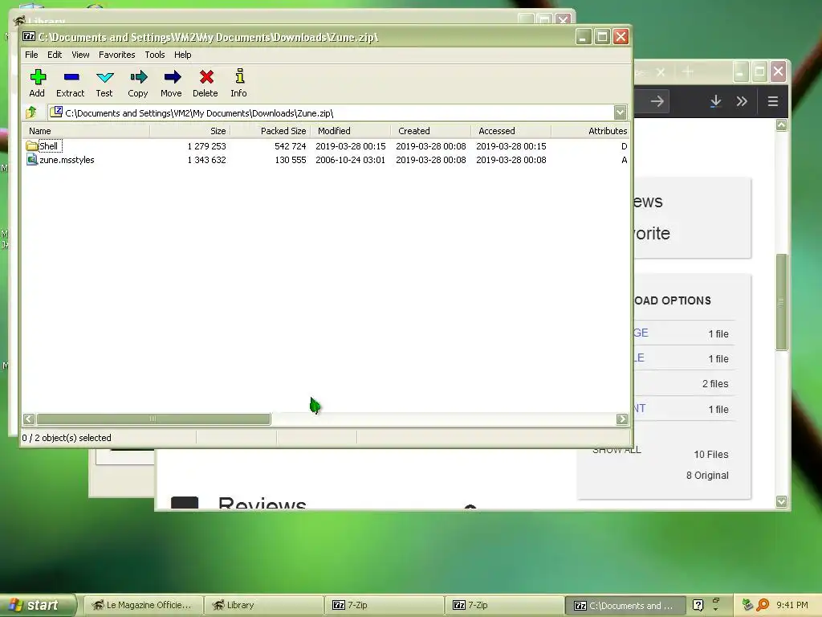Click 8 Original in browser

tap(707, 476)
